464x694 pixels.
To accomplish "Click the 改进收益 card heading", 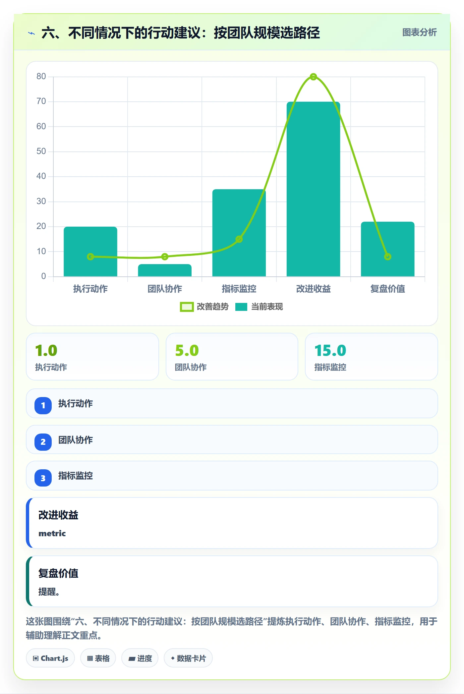I will pyautogui.click(x=58, y=515).
